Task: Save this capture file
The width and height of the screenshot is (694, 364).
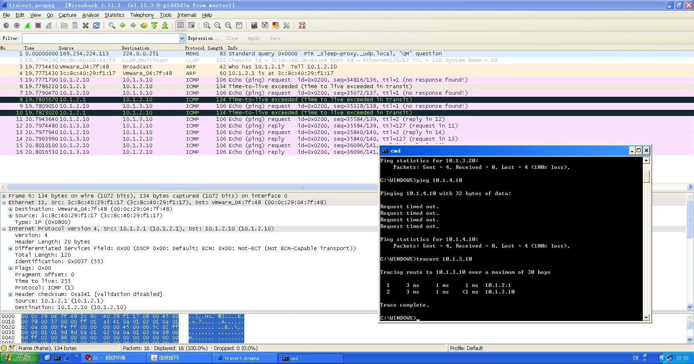Action: tap(75, 25)
